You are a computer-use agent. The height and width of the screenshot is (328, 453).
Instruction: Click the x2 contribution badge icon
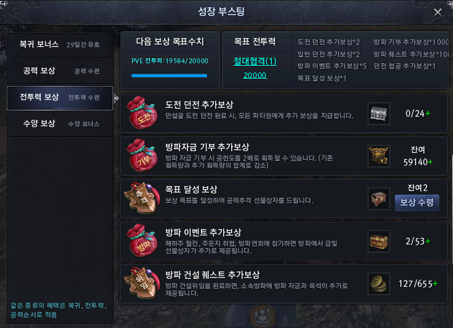click(x=379, y=156)
